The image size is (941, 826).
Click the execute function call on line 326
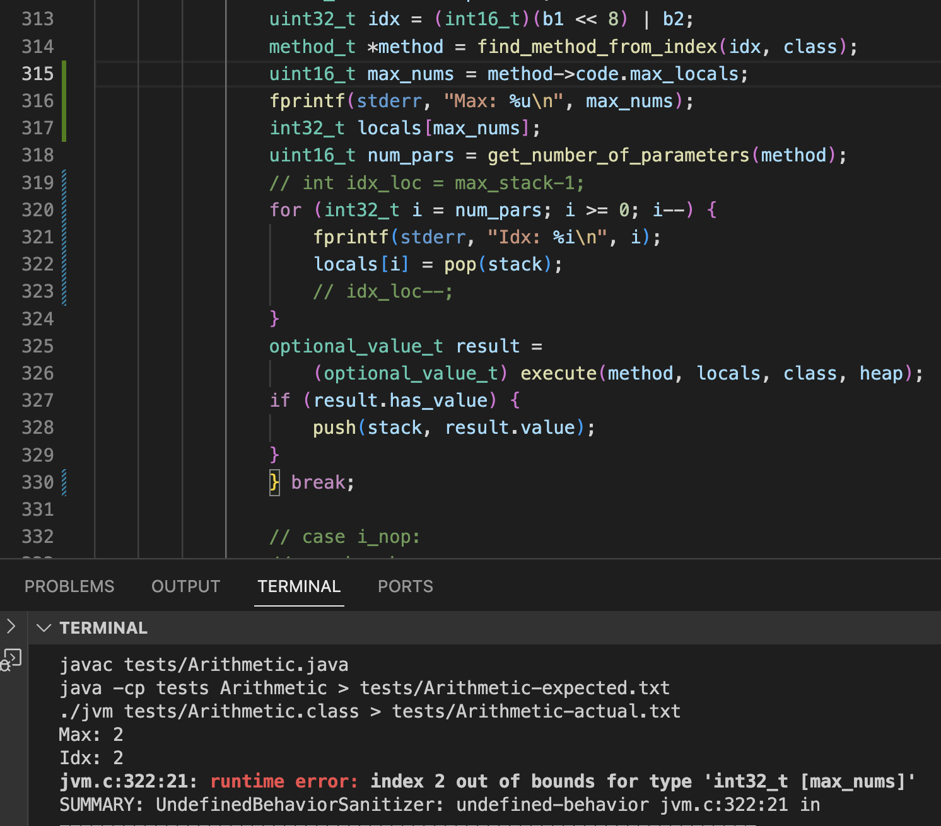coord(558,373)
